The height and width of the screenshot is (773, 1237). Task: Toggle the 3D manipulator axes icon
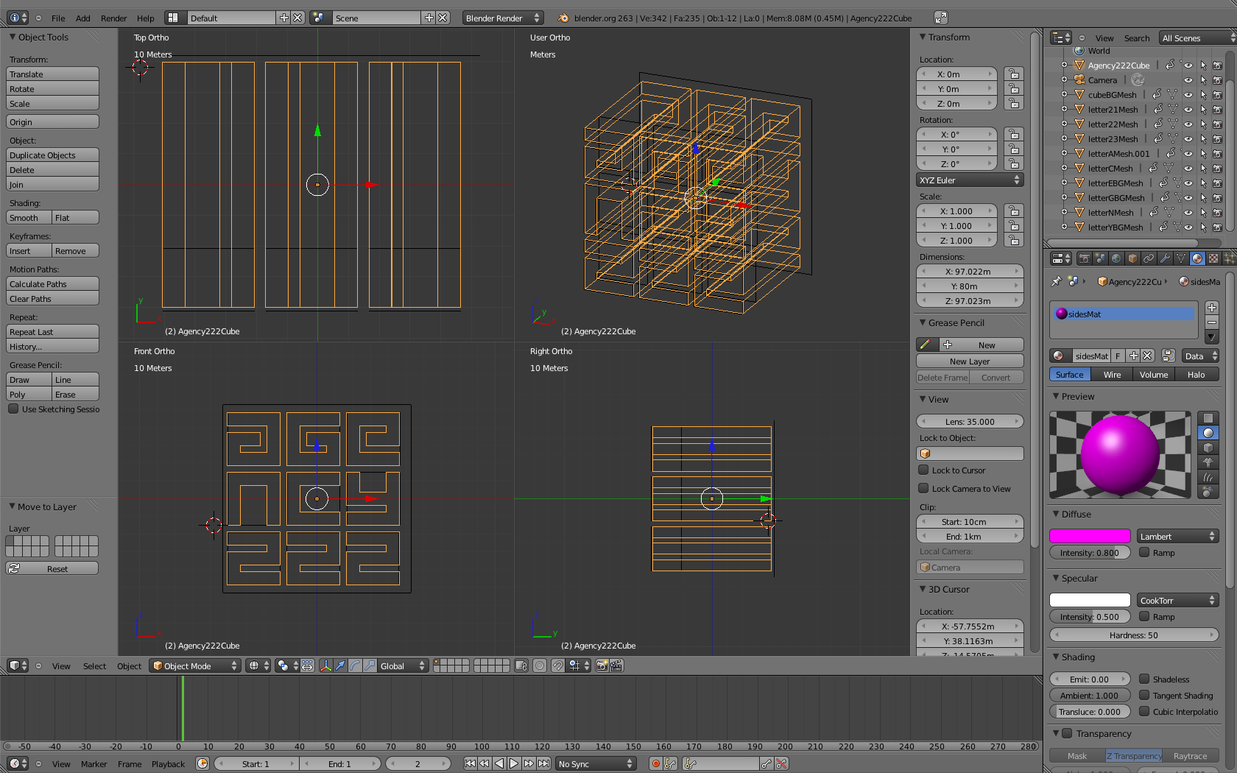(x=325, y=666)
